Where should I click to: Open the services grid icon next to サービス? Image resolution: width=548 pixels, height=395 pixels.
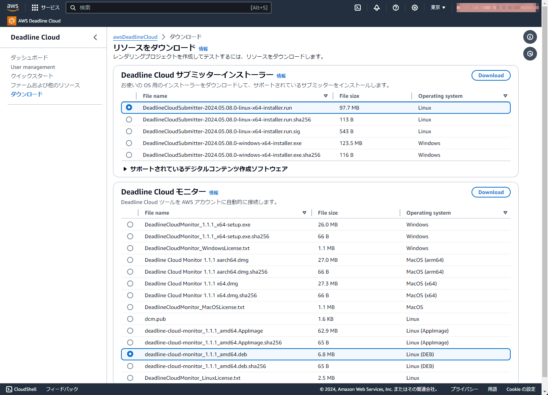(35, 8)
